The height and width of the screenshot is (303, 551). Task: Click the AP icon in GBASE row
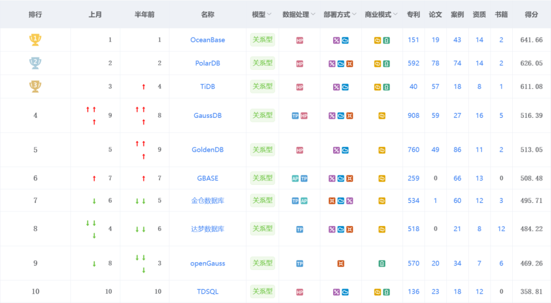(x=295, y=179)
